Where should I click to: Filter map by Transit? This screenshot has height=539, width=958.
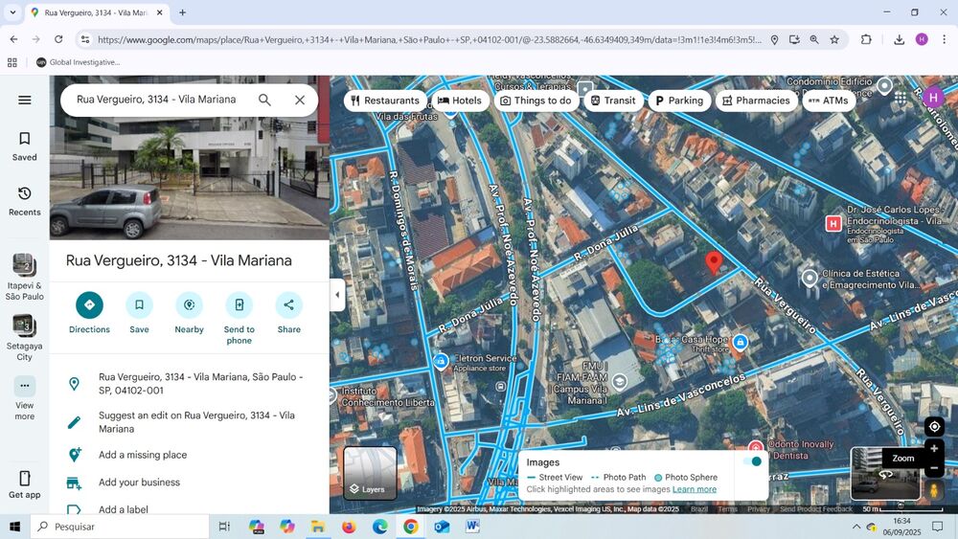[613, 101]
